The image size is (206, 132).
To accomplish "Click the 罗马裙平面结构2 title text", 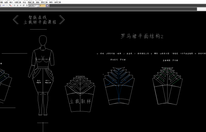I will (x=142, y=36).
